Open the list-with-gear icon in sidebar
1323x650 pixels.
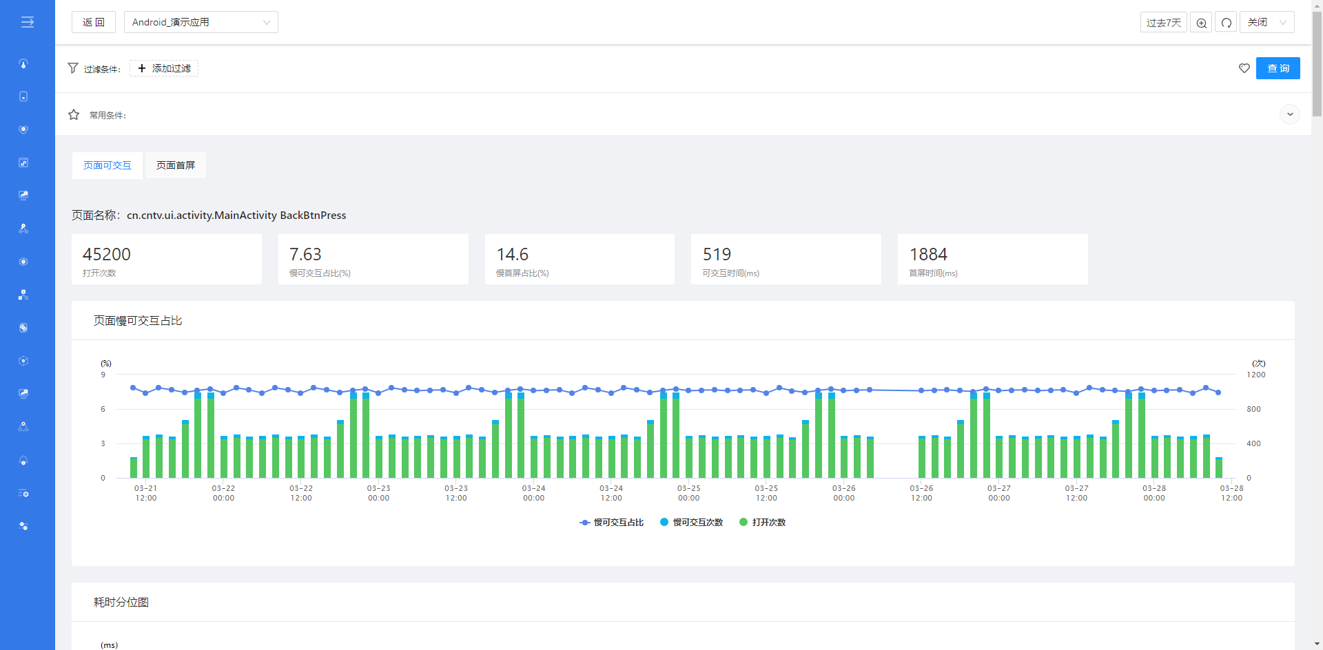23,493
